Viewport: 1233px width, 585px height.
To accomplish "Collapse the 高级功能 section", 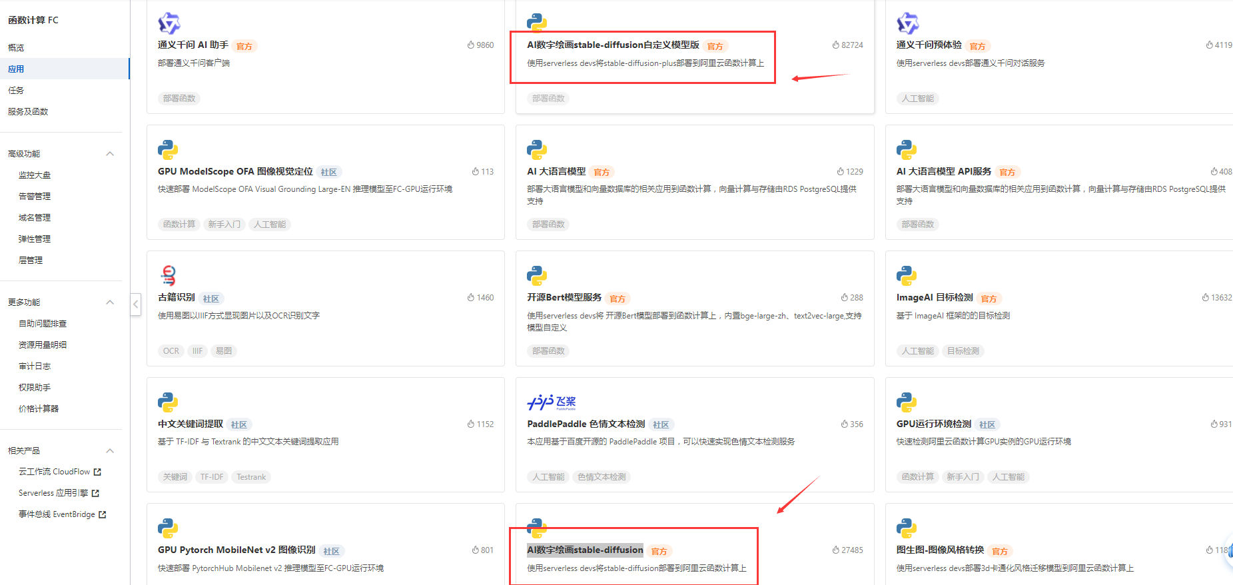I will (x=110, y=154).
